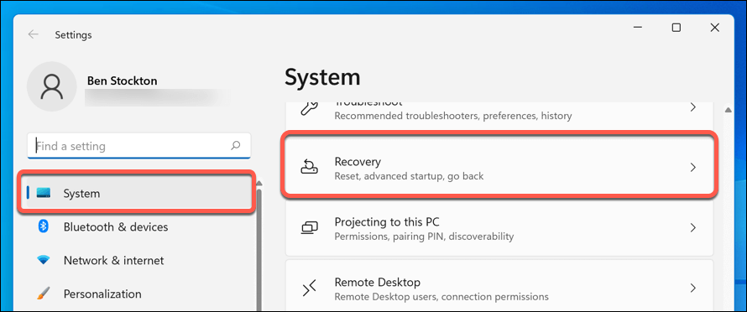Expand the Remote Desktop chevron
The width and height of the screenshot is (747, 312).
(x=693, y=289)
